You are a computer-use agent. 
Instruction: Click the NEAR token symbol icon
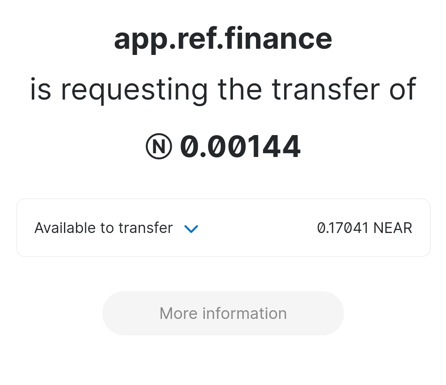(x=159, y=147)
